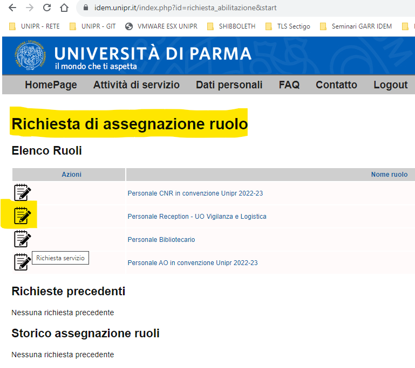Open the HomePage menu item
The image size is (415, 368).
51,85
